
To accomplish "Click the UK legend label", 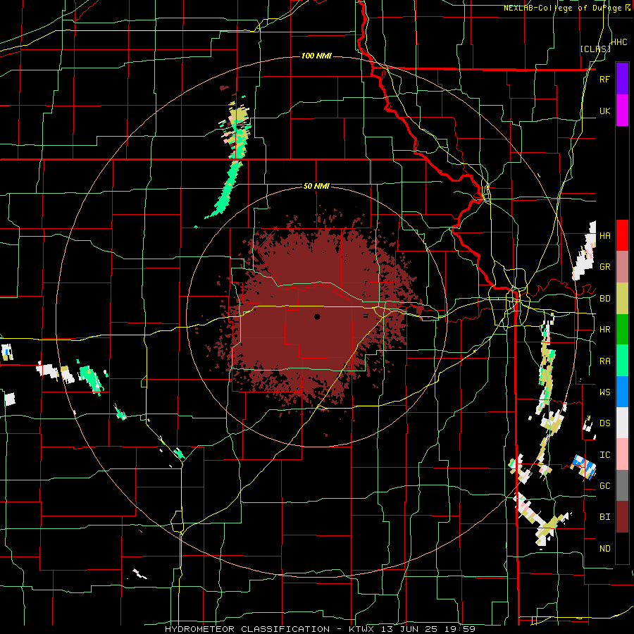I will click(x=604, y=111).
